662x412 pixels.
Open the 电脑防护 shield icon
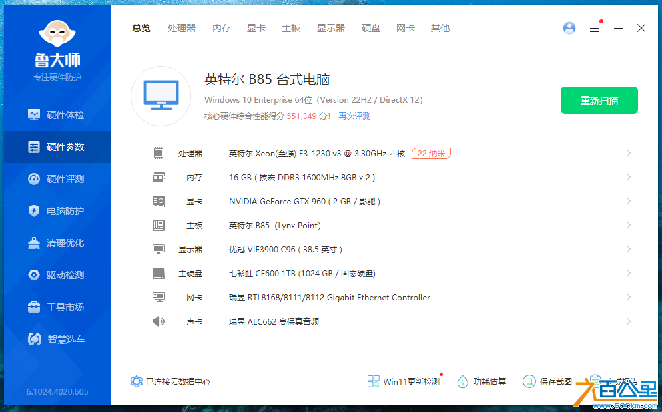pyautogui.click(x=34, y=211)
